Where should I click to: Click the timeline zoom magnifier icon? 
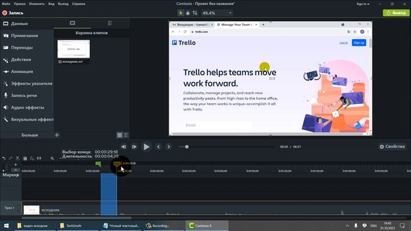point(52,158)
